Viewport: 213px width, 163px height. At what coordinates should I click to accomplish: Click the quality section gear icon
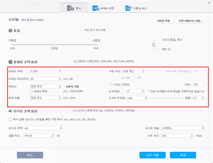point(10,30)
